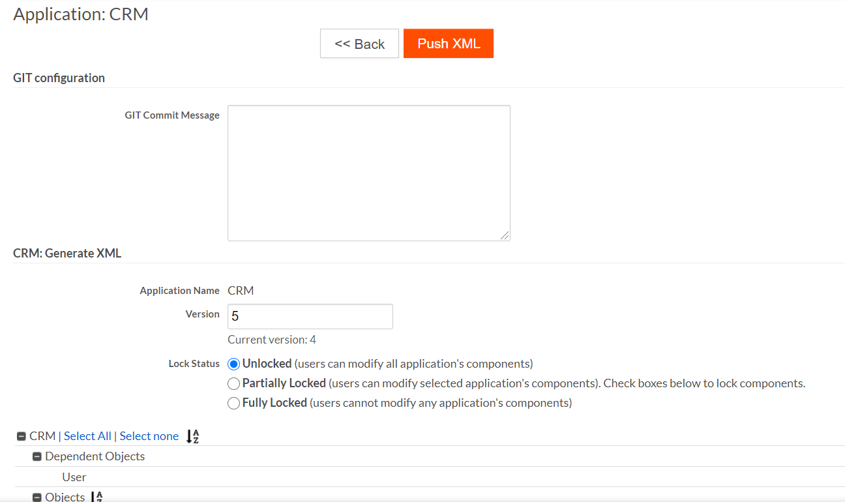This screenshot has height=502, width=845.
Task: Click the Dependent Objects tree label
Action: click(95, 456)
